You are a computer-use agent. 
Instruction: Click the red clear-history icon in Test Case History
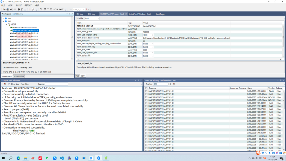click(174, 84)
